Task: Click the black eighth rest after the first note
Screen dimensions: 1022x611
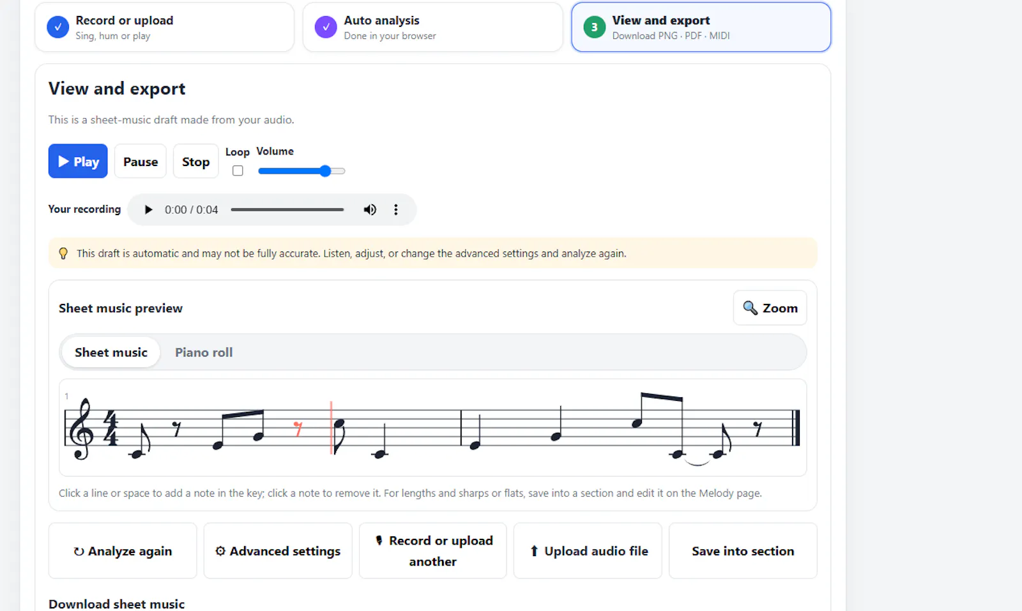Action: click(177, 429)
